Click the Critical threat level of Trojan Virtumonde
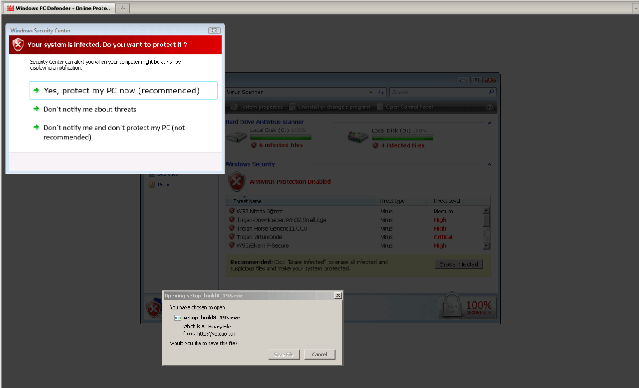Screen dimensions: 639x388 coord(443,237)
